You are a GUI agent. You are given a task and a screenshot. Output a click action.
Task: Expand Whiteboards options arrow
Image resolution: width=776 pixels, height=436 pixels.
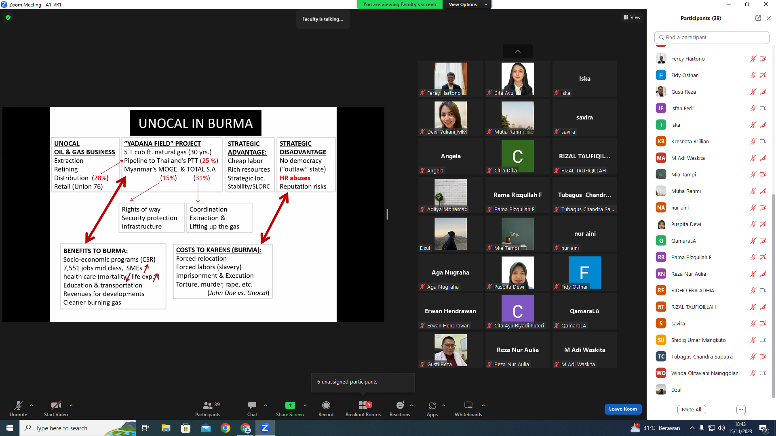483,405
